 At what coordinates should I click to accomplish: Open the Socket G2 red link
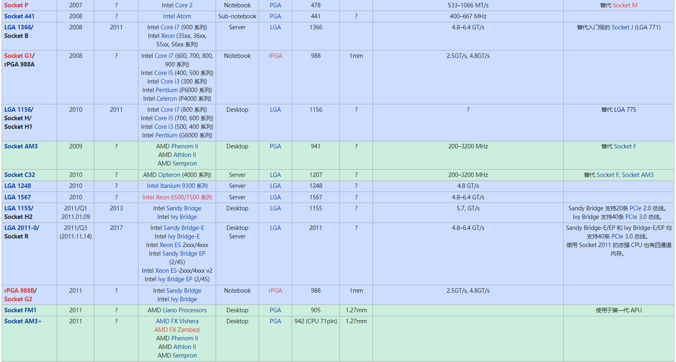(18, 299)
